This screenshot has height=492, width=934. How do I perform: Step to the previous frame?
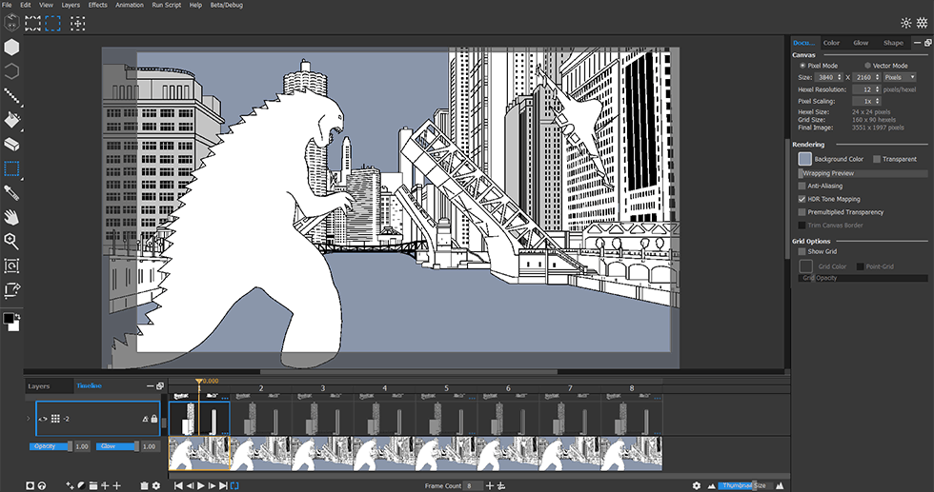click(190, 486)
